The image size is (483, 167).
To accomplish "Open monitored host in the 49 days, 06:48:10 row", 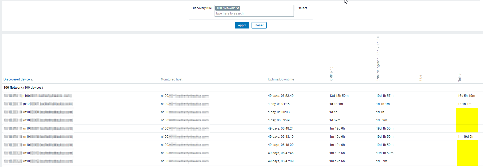I will pos(185,137).
